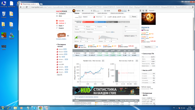Image resolution: width=195 pixels, height=110 pixels.
Task: Uncheck the SNG checkbox
Action: point(113,17)
